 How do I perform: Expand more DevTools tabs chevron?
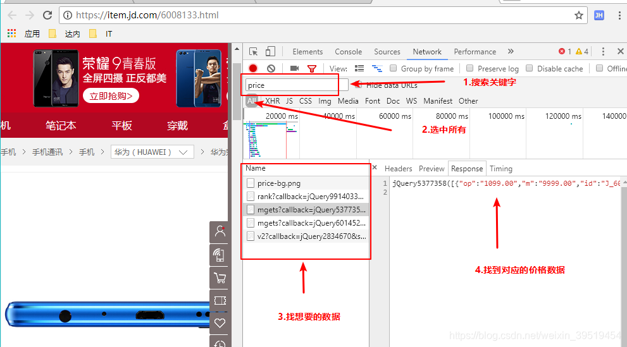coord(511,51)
